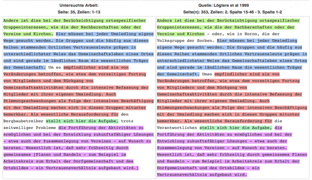Click purple 'die Fortführung der Aktivitäten zu' left column
312x180 pixels.
[x=101, y=128]
